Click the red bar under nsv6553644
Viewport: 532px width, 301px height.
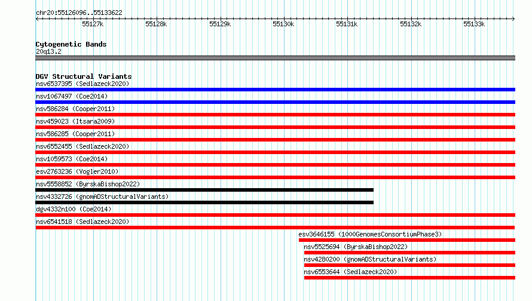click(x=409, y=278)
